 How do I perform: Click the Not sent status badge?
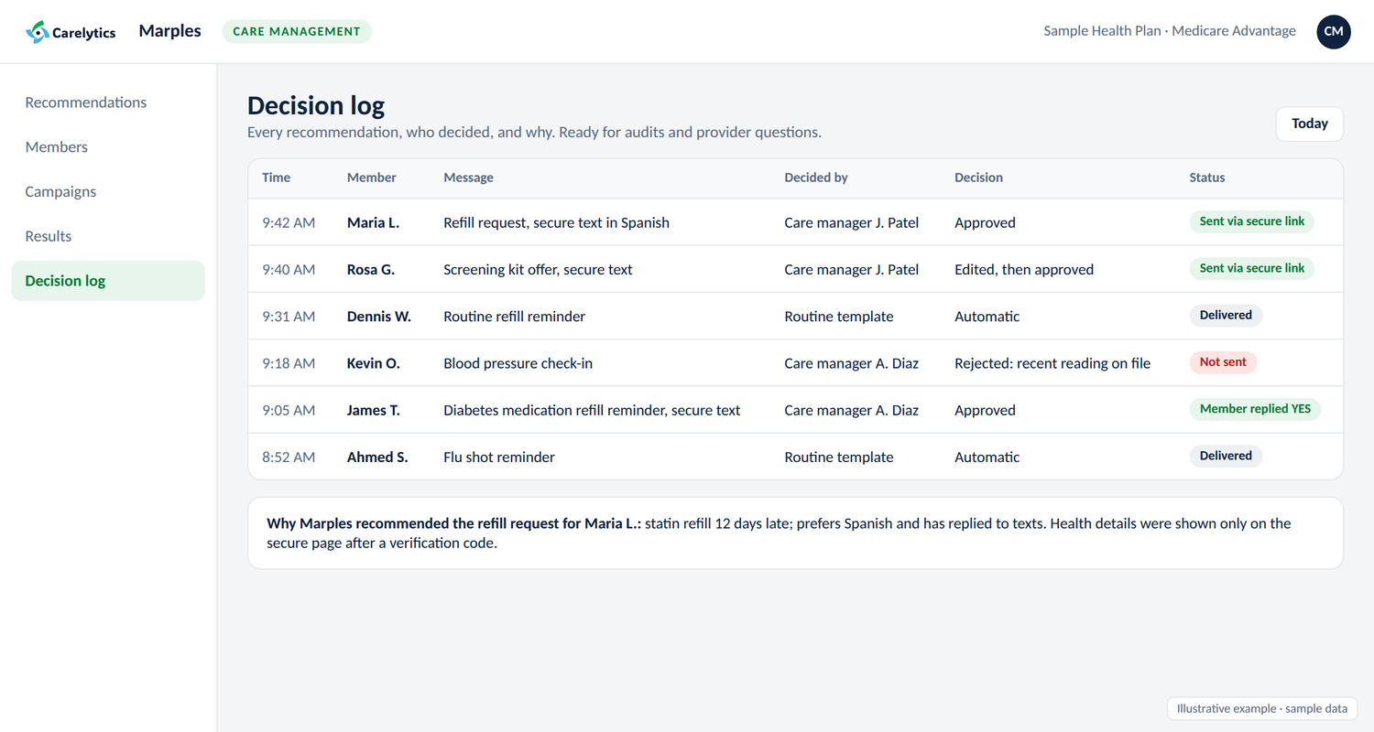[1223, 362]
